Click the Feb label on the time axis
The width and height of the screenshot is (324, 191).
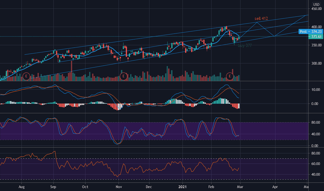pyautogui.click(x=211, y=187)
